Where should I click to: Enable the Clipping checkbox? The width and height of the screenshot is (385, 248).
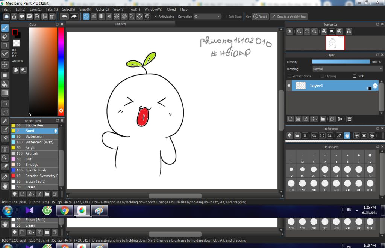pyautogui.click(x=322, y=76)
